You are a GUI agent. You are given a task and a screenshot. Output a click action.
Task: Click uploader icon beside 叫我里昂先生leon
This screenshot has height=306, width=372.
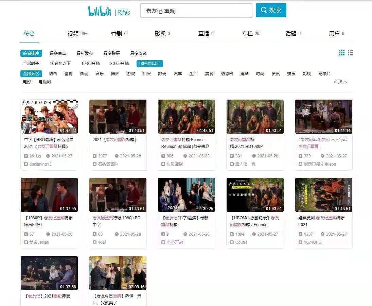tap(300, 164)
